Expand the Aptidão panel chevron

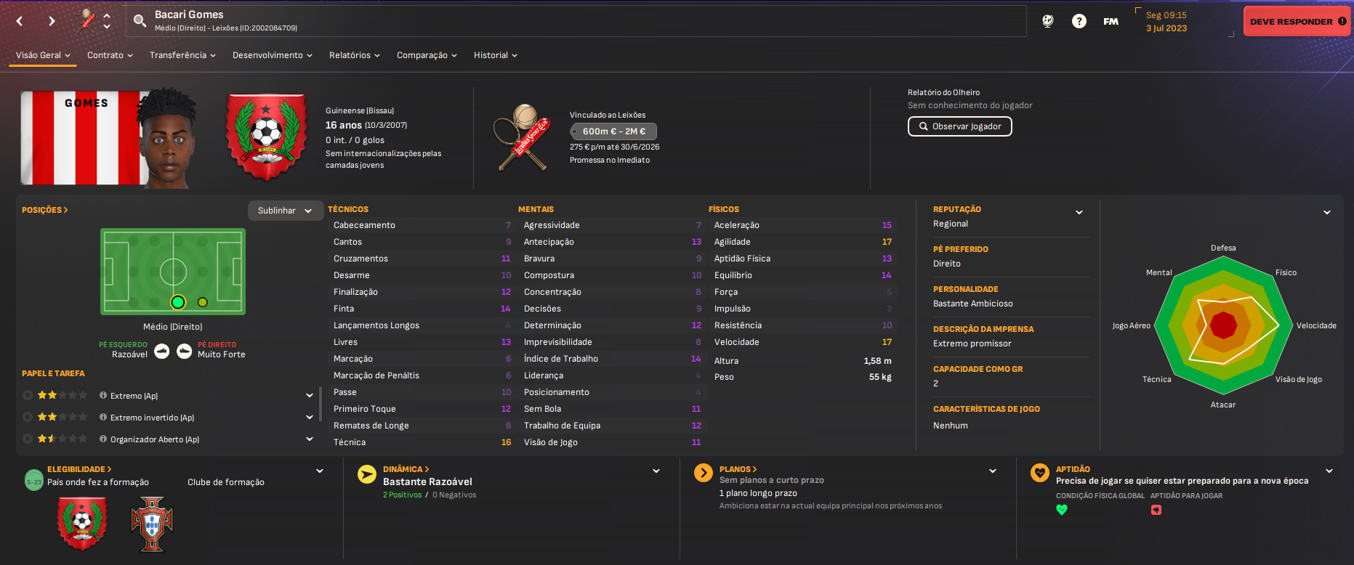1329,471
